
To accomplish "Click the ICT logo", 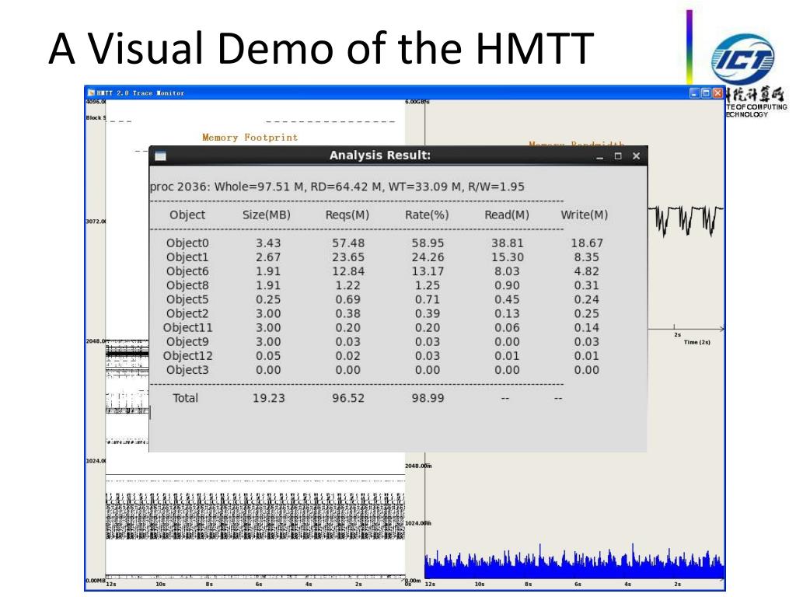I will [x=742, y=59].
